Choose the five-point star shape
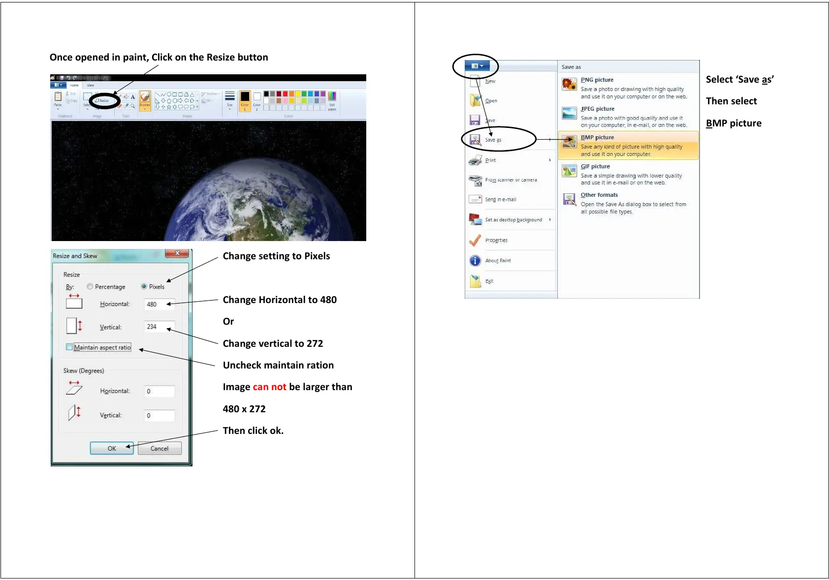The width and height of the screenshot is (829, 580). [169, 107]
